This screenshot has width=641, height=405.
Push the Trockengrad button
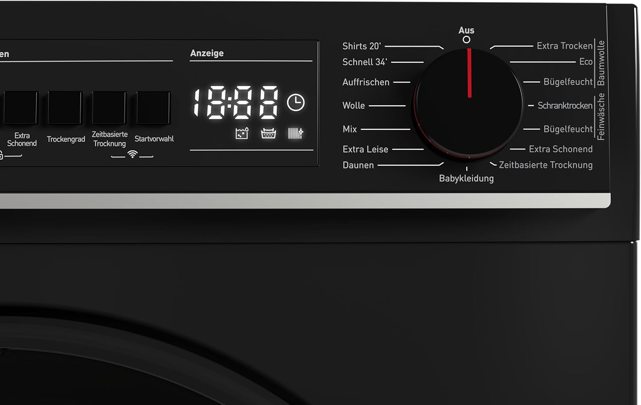click(x=65, y=108)
